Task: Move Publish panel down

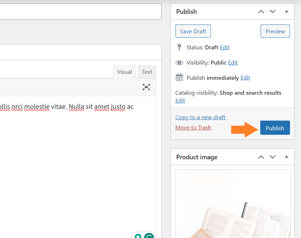Action: [272, 11]
